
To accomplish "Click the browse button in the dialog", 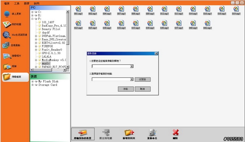I will tap(143, 79).
